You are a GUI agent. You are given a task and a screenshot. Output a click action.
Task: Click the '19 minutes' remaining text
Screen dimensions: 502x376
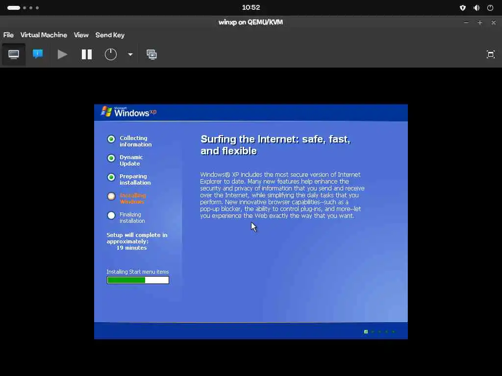click(x=131, y=248)
